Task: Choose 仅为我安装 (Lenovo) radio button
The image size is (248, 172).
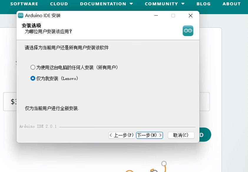Action: (x=33, y=79)
